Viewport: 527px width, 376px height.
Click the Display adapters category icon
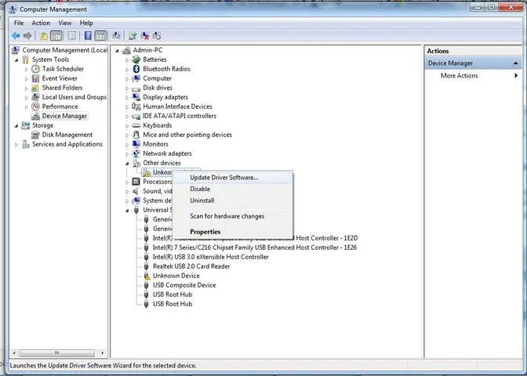(x=136, y=97)
